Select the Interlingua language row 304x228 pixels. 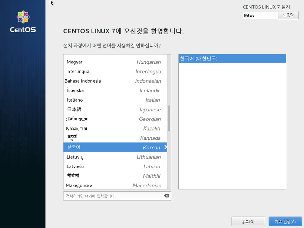point(115,72)
